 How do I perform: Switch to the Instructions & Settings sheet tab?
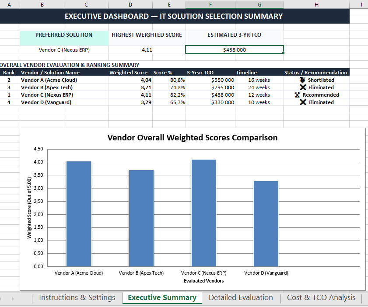[x=77, y=297]
